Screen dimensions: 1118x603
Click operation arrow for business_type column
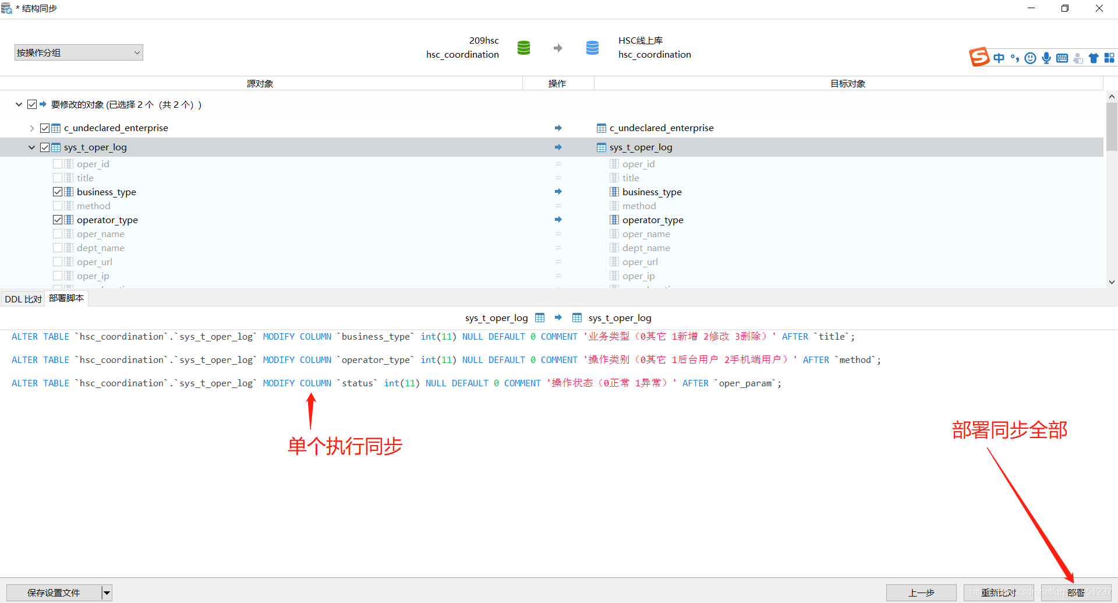tap(558, 192)
